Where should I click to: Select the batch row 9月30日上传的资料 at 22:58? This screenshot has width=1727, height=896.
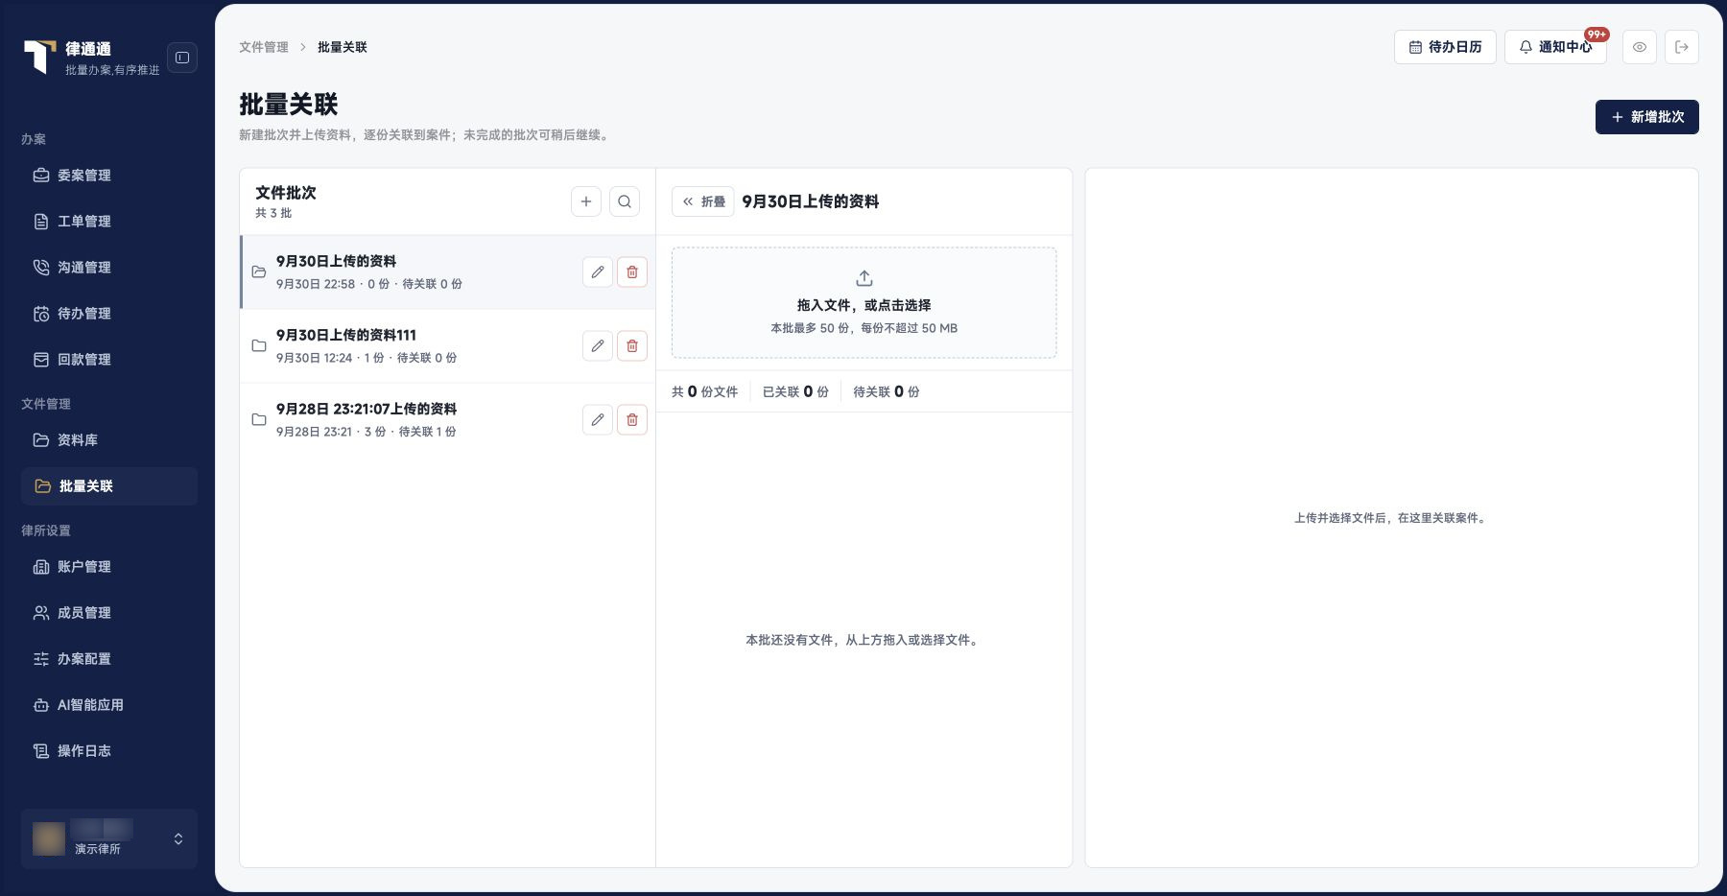(x=447, y=271)
